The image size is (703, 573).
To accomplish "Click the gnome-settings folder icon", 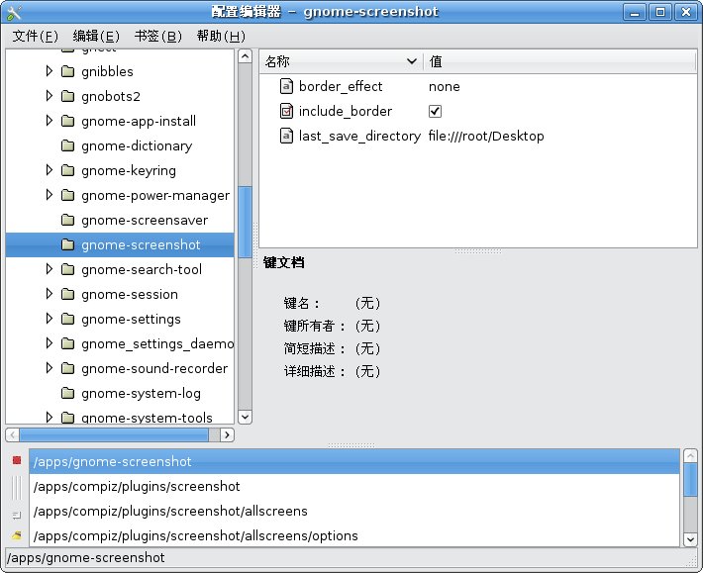I will tap(67, 319).
